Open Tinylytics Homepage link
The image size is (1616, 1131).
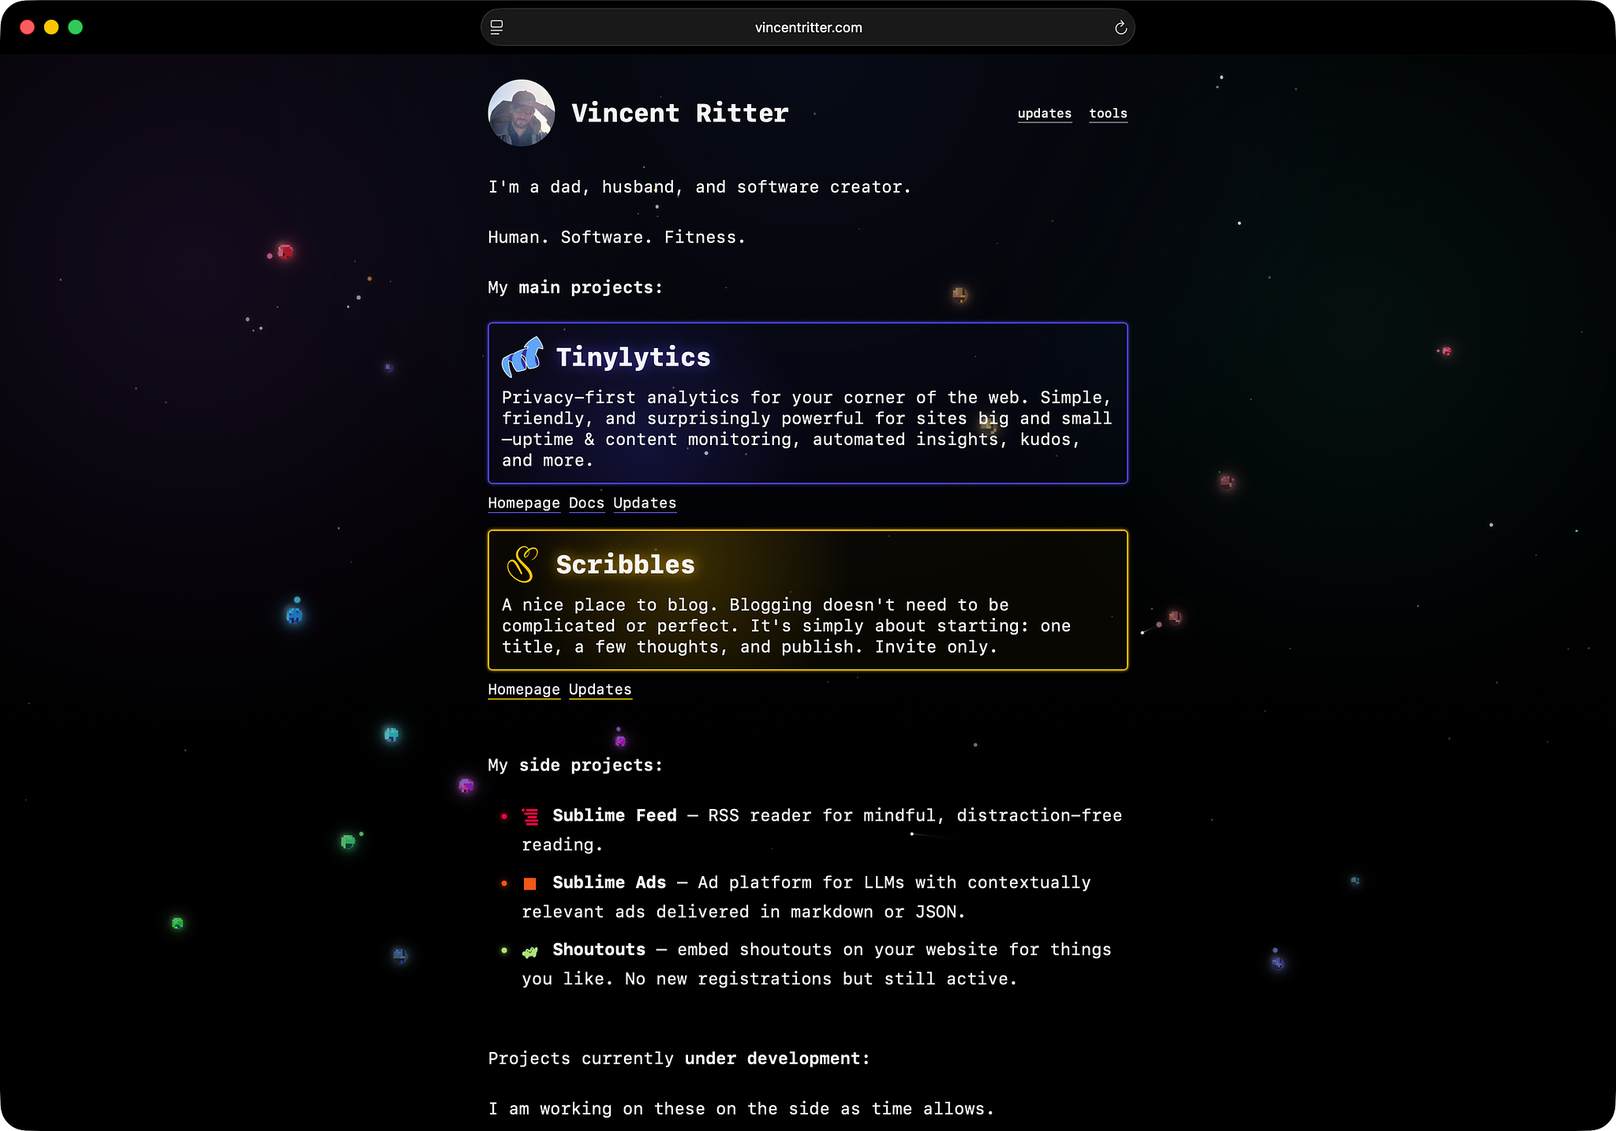[x=523, y=503]
